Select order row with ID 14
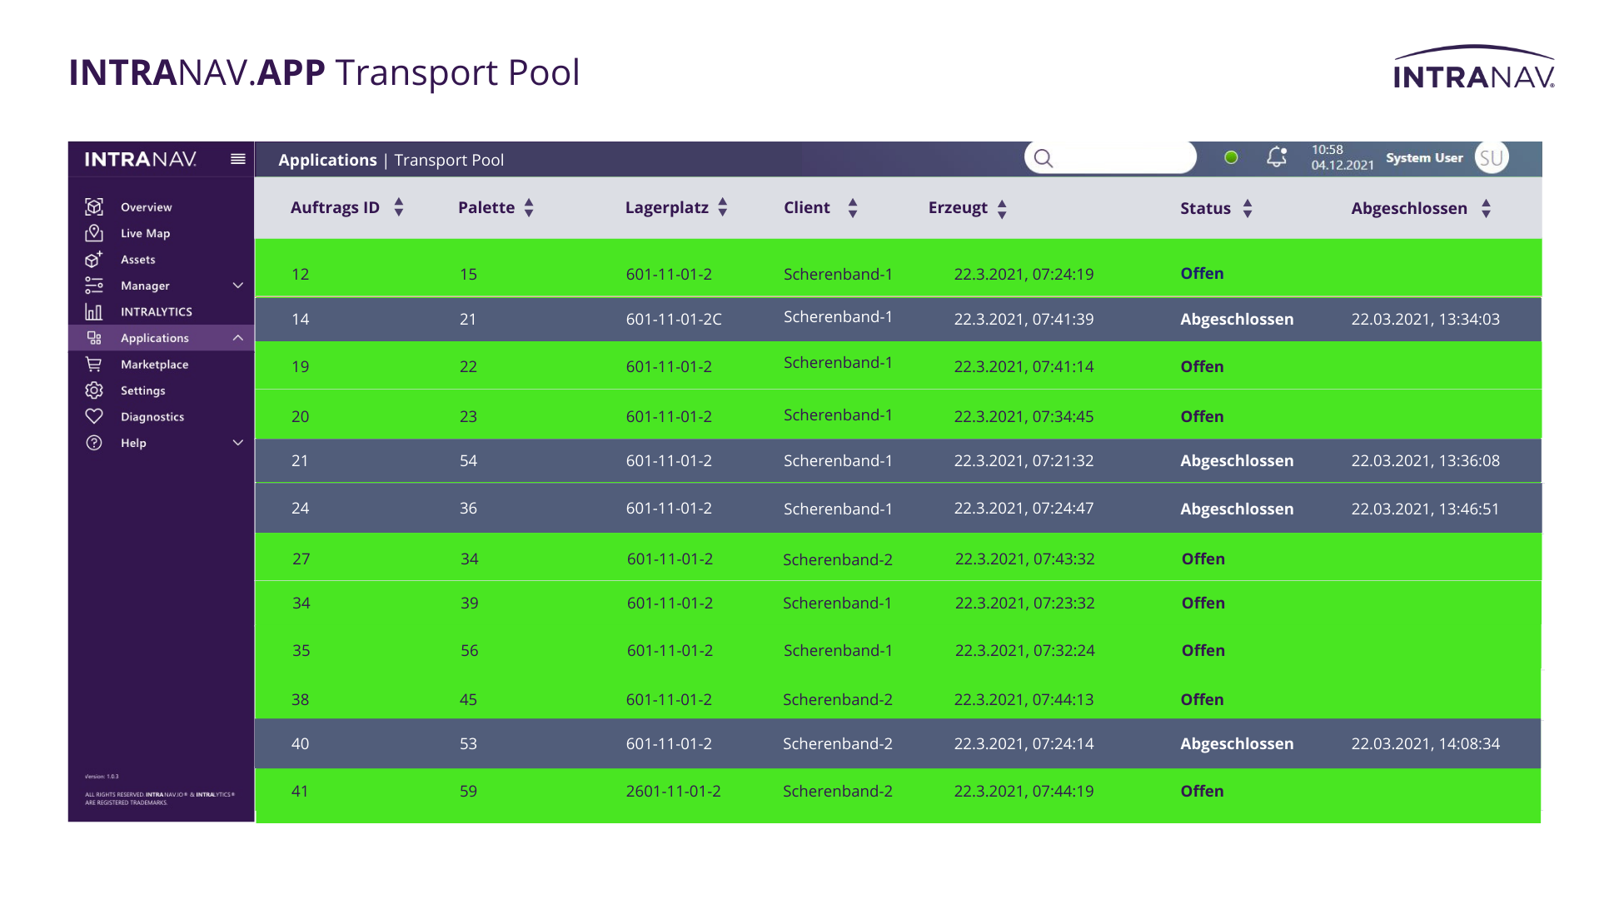 898,319
